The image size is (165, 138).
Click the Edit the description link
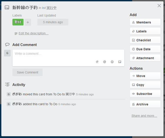(34, 33)
